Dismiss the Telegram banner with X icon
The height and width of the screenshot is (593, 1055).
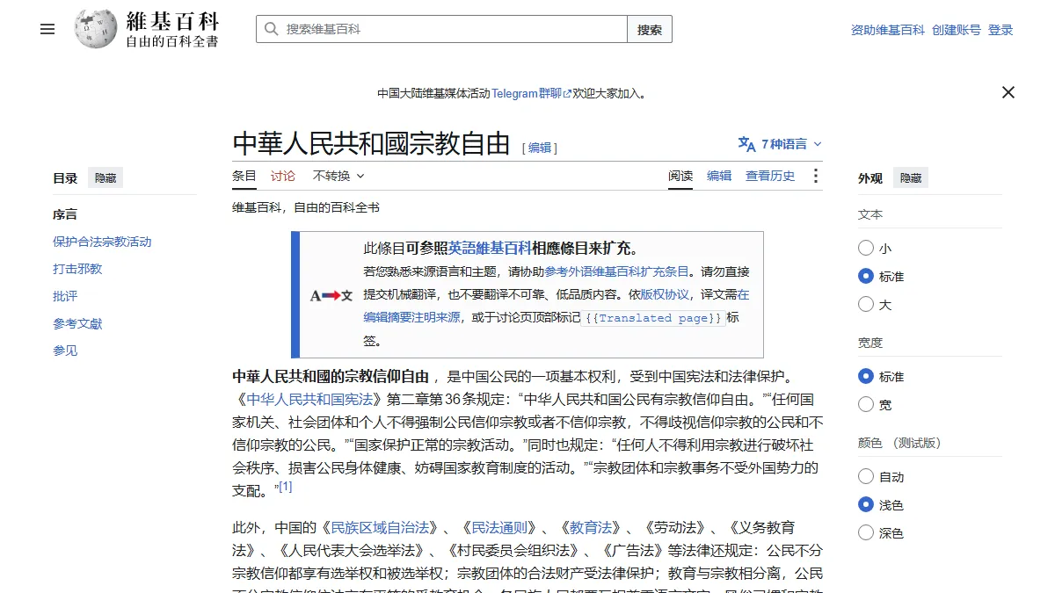(1008, 92)
